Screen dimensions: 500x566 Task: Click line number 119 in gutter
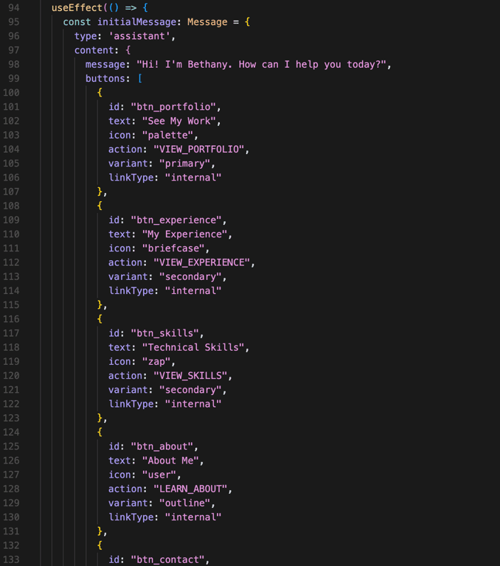coord(11,362)
